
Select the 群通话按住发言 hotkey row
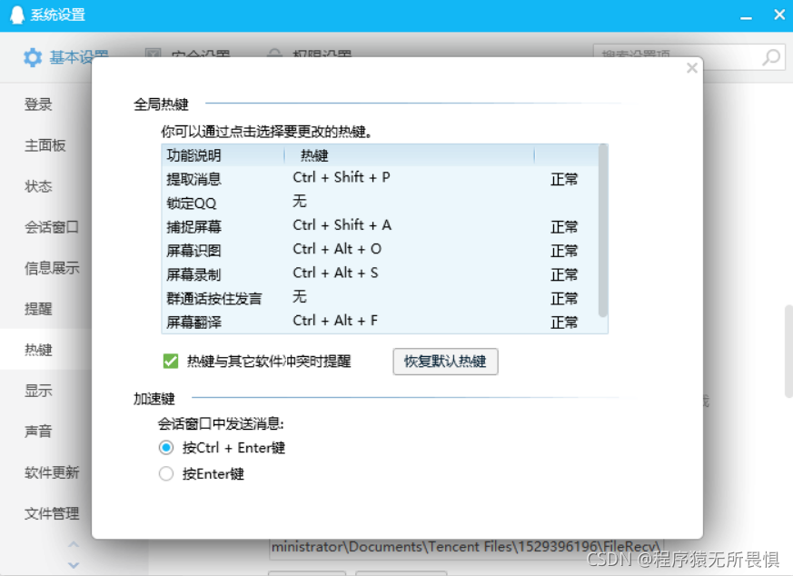[380, 297]
